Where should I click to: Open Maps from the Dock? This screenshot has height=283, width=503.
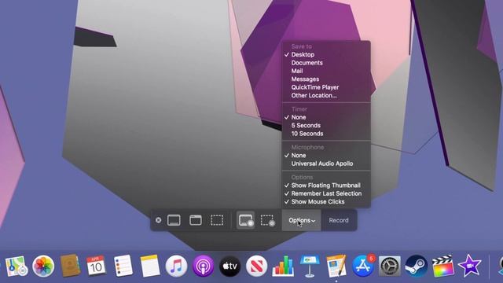[x=16, y=266]
